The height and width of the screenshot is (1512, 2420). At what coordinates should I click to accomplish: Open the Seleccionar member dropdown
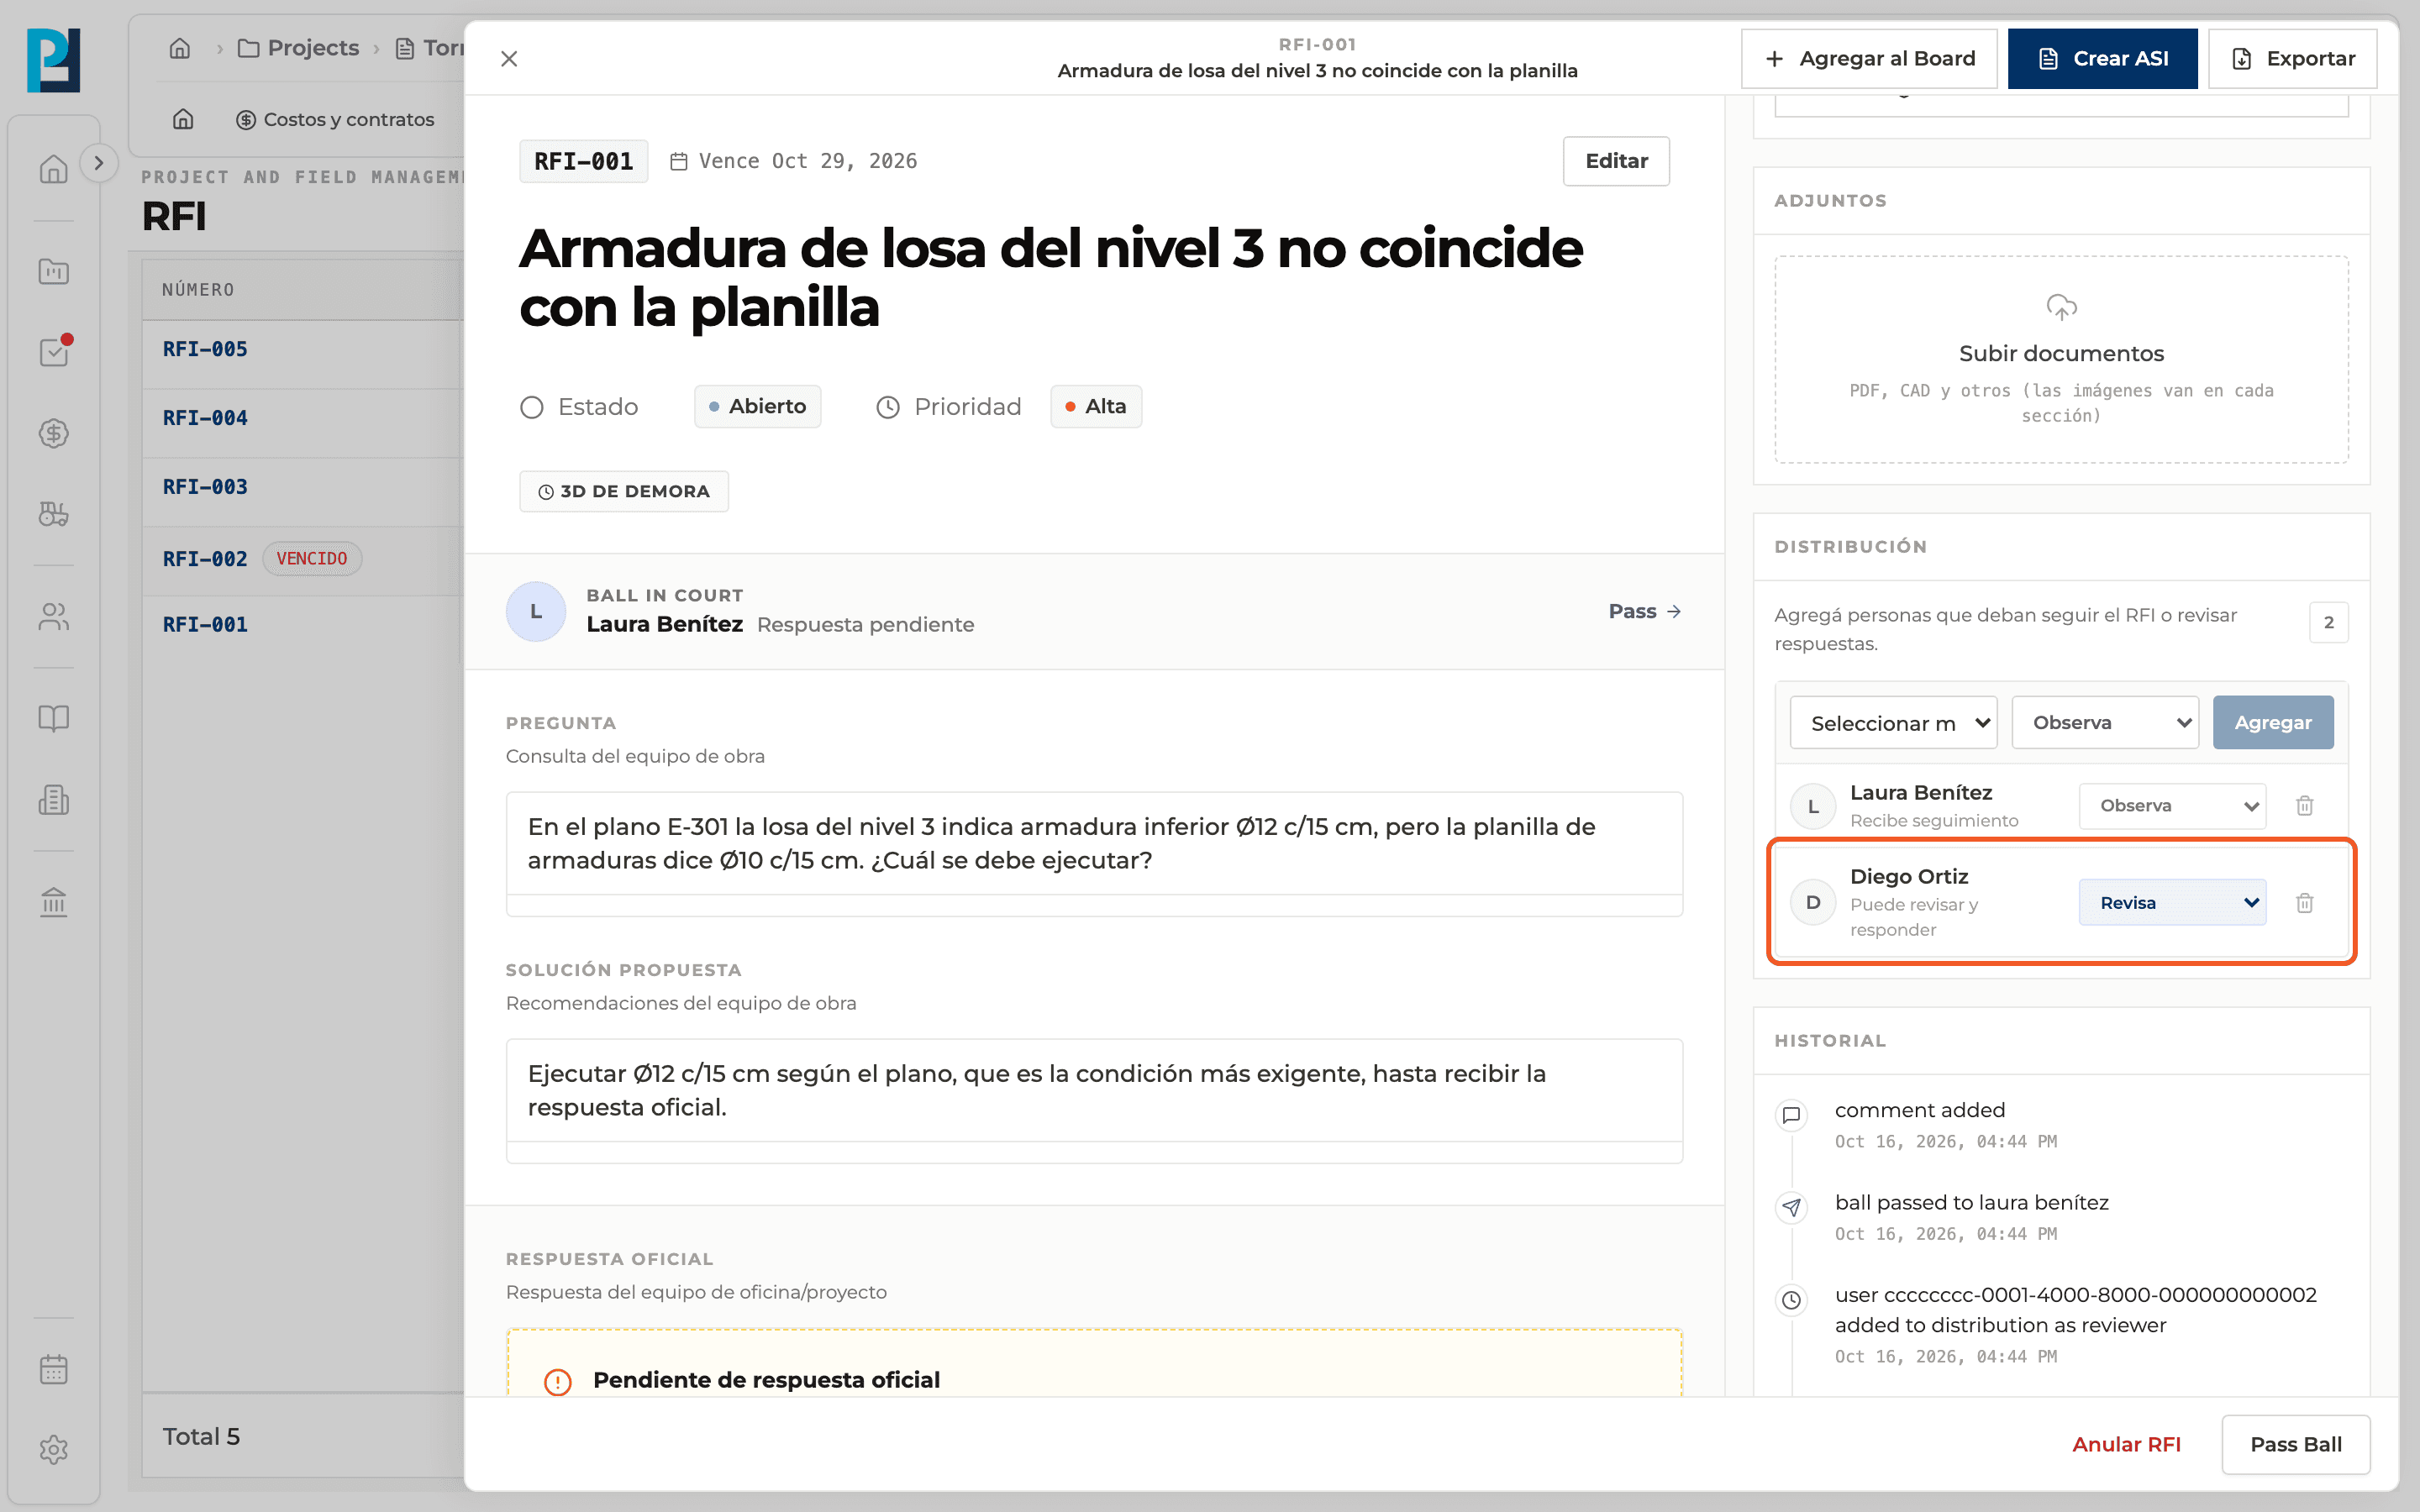[1893, 723]
